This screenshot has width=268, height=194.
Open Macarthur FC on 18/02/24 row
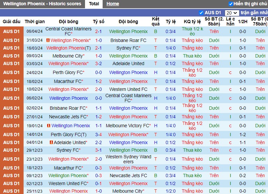coord(68,81)
